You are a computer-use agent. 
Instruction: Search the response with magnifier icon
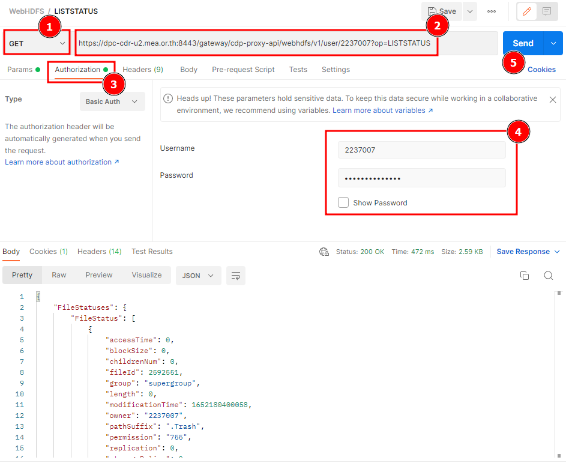548,276
